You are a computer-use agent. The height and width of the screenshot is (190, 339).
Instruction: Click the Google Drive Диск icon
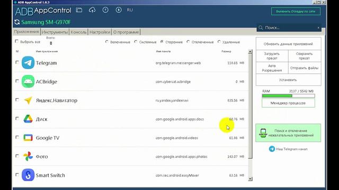coord(28,119)
